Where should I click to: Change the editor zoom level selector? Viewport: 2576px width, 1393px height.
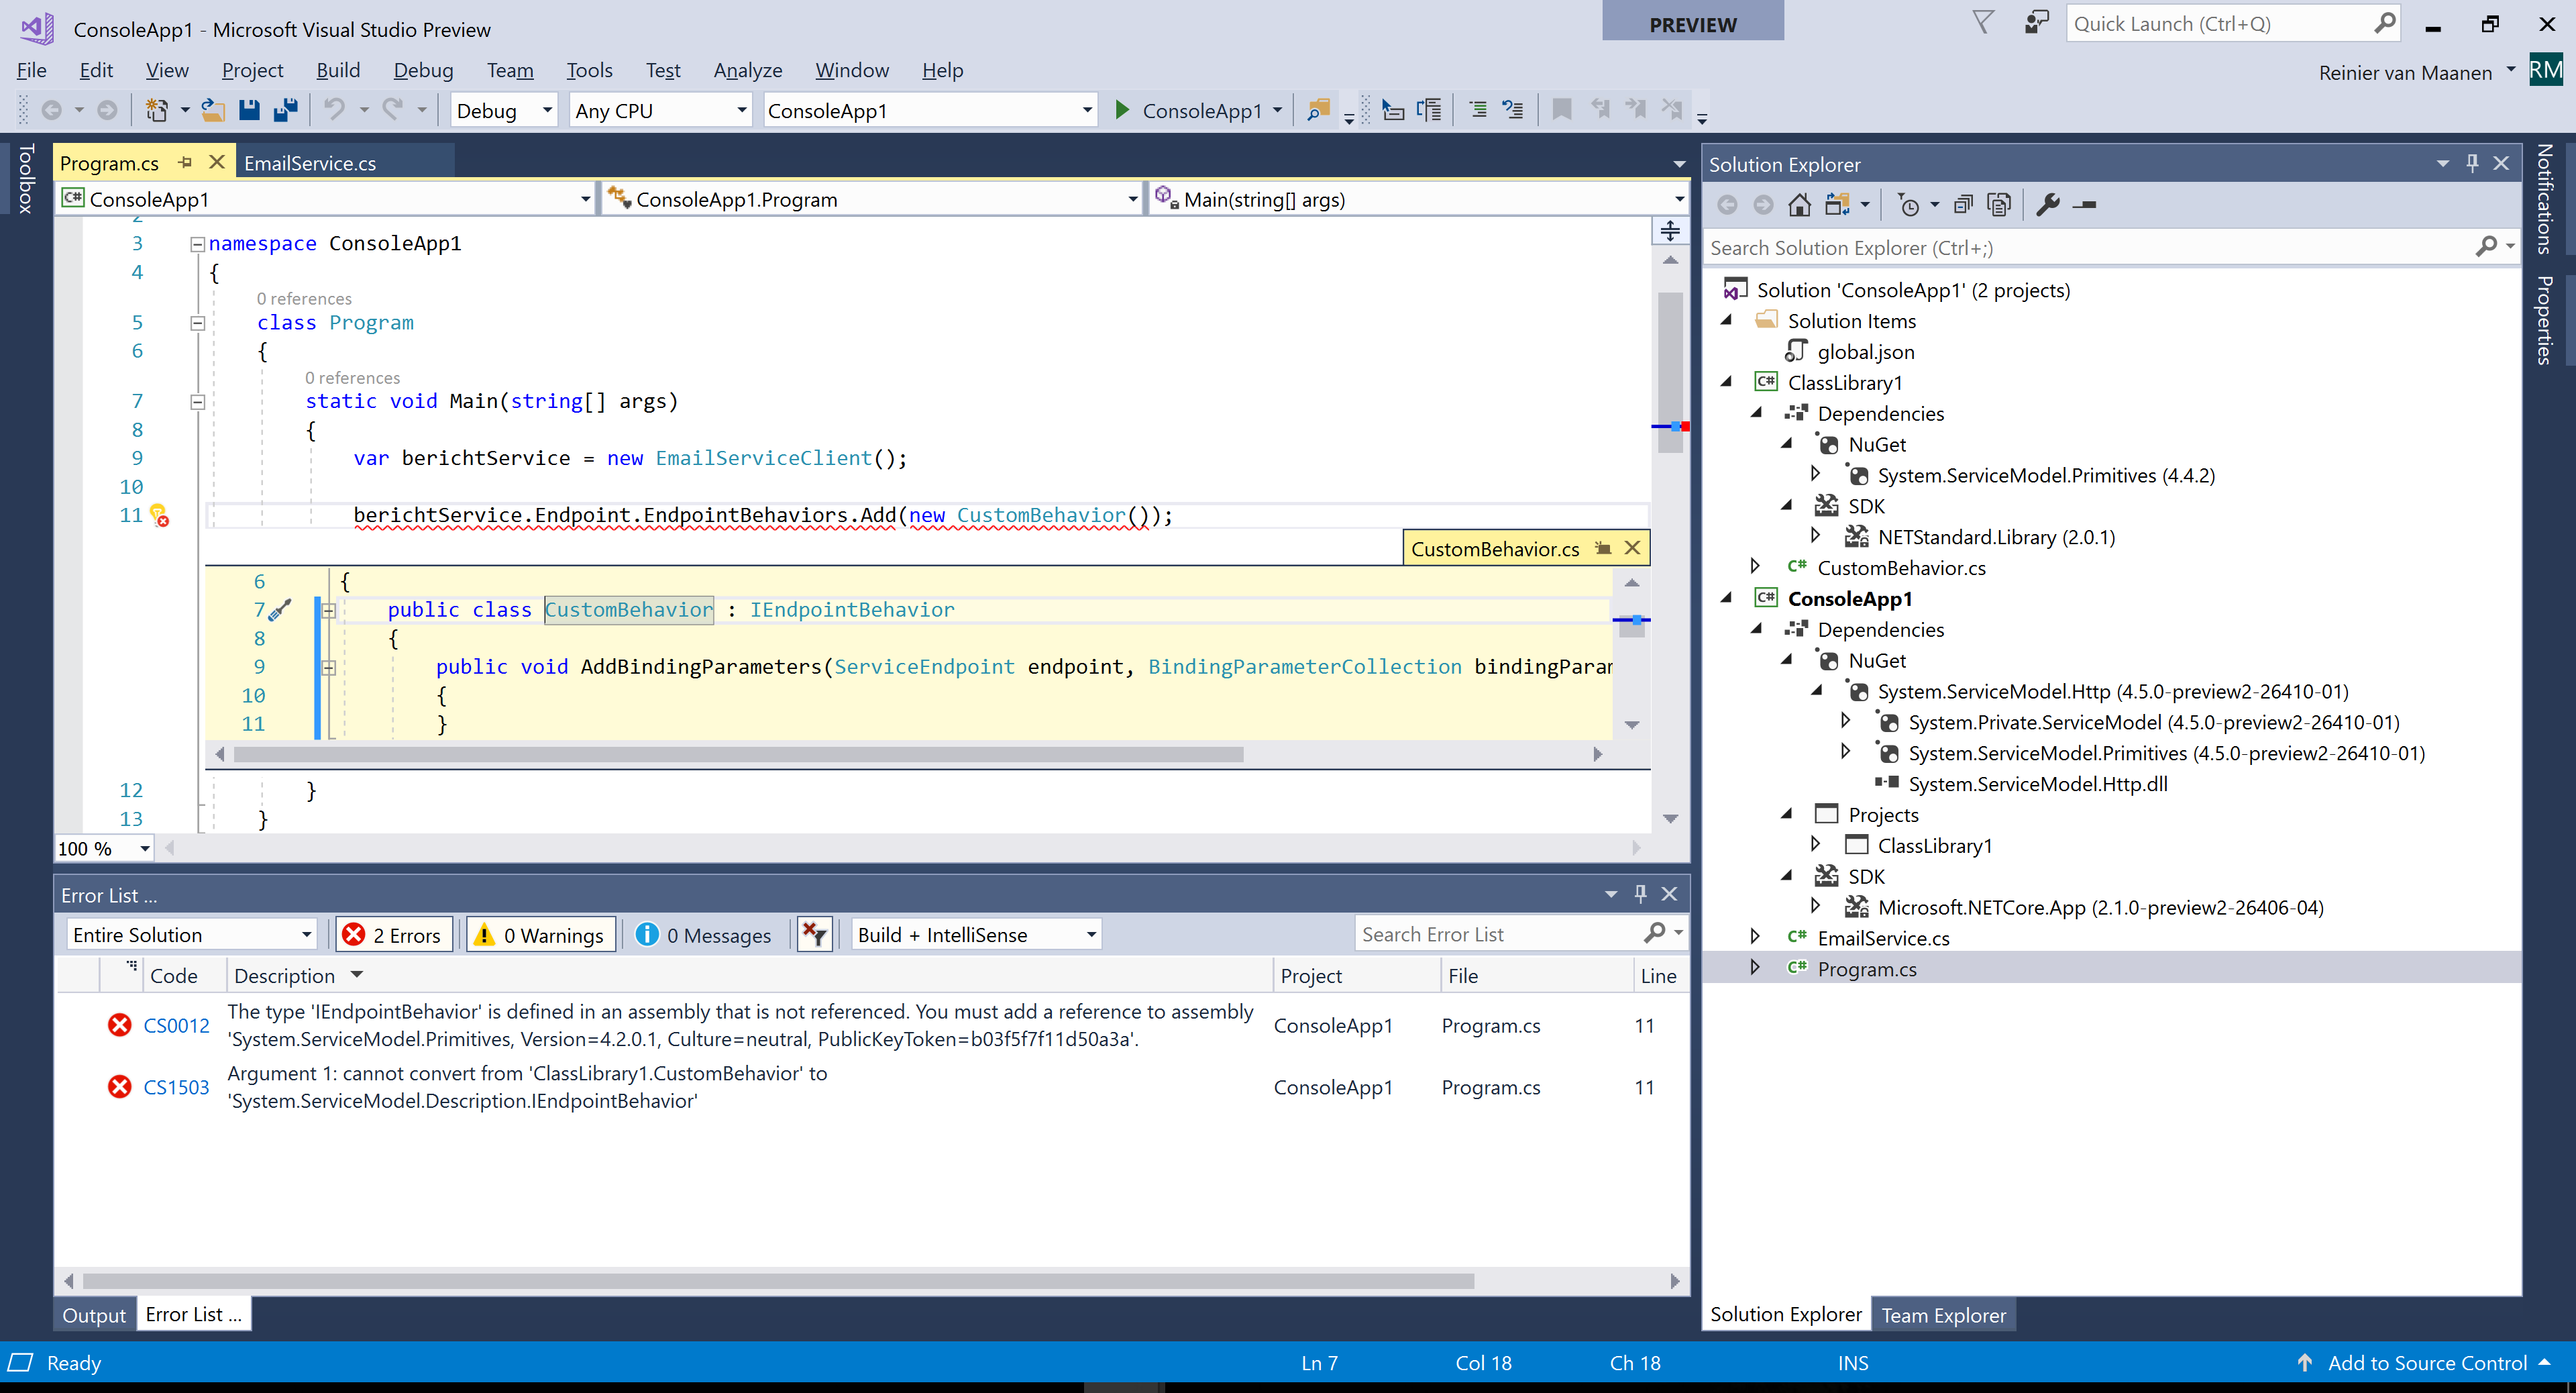pyautogui.click(x=103, y=848)
